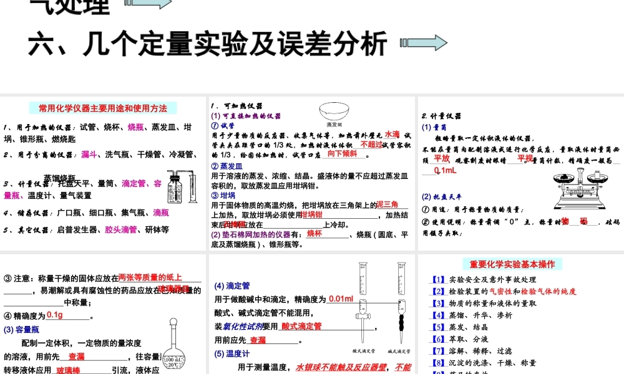624x374 pixels.
Task: Click the red value 0.01ml
Action: (x=341, y=299)
